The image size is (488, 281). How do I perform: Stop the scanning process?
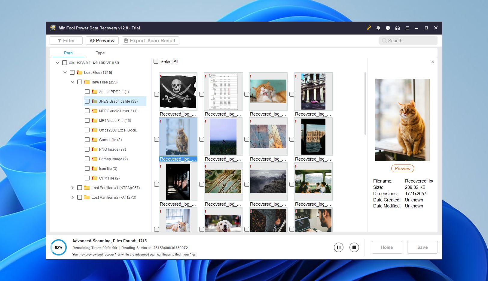354,247
